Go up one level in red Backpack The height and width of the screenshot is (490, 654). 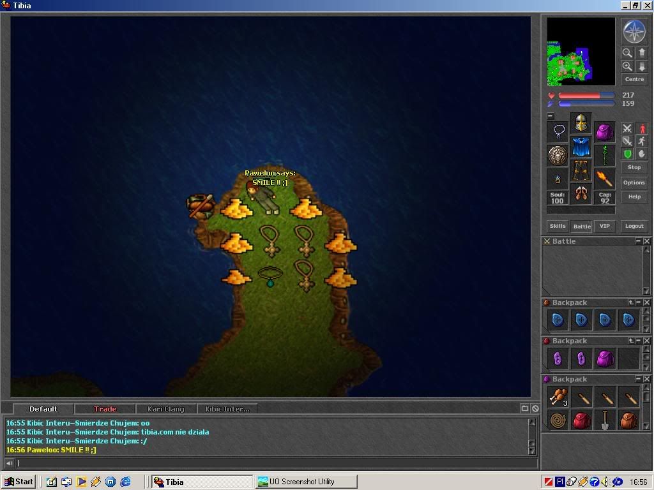pyautogui.click(x=631, y=341)
